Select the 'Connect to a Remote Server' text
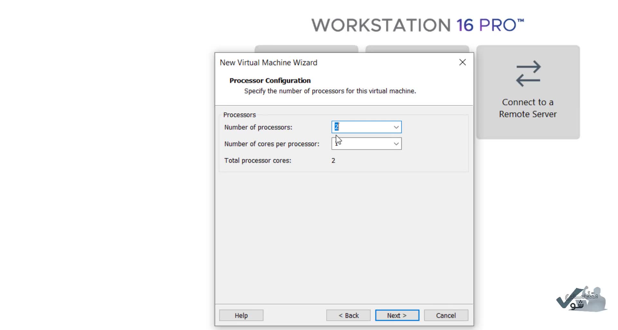 point(528,108)
